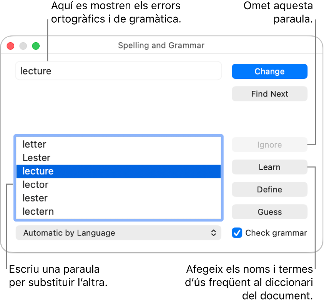Click the yellow minimize circle

point(23,45)
